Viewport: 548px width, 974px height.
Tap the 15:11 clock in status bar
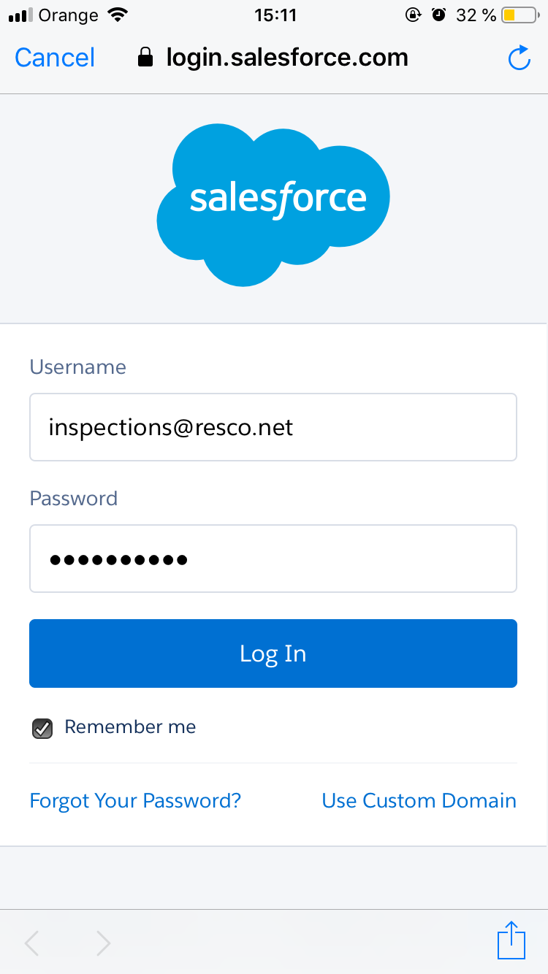tap(275, 15)
